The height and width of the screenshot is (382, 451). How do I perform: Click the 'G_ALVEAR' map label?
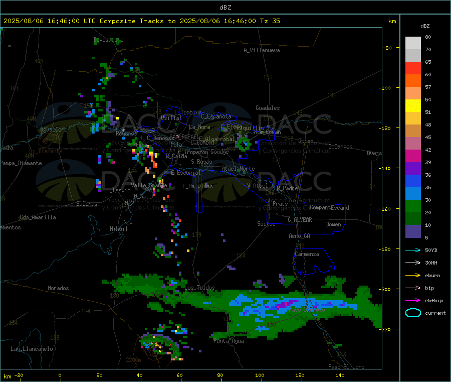[x=300, y=220]
